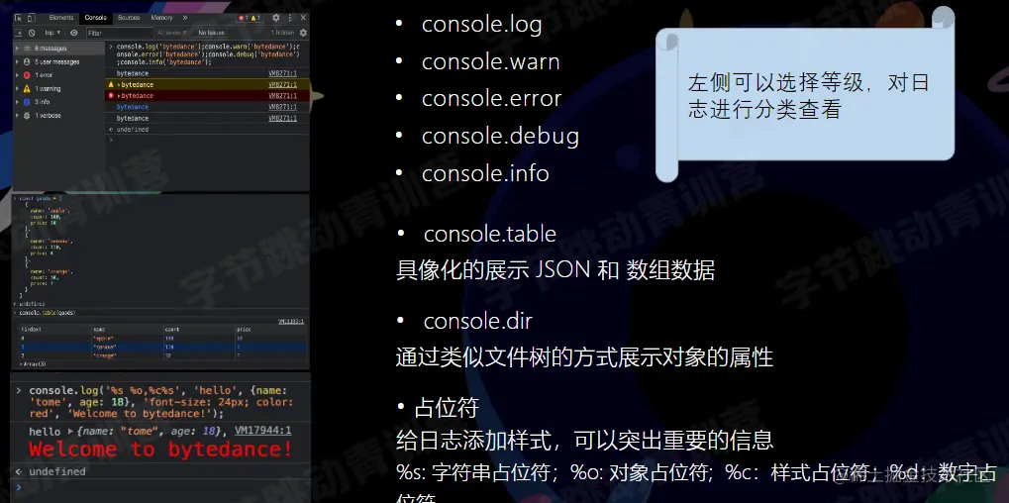Toggle the device toolbar icon
Viewport: 1009px width, 503px height.
pos(31,18)
